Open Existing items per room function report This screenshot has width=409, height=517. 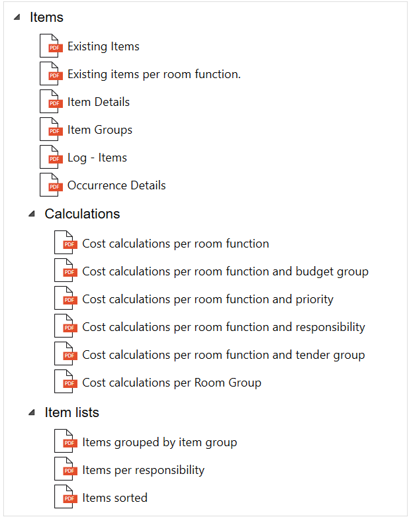(154, 74)
